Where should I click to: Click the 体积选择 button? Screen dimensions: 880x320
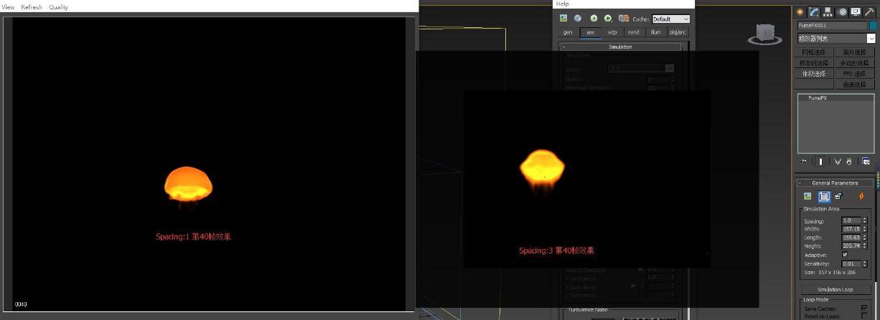pos(813,74)
